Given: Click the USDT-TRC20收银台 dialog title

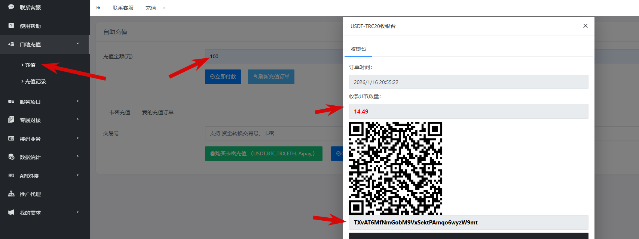Looking at the screenshot, I should [x=373, y=26].
